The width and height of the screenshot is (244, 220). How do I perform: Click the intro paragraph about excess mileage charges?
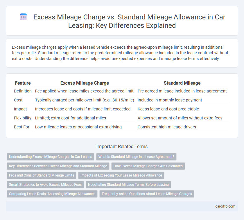pyautogui.click(x=120, y=53)
